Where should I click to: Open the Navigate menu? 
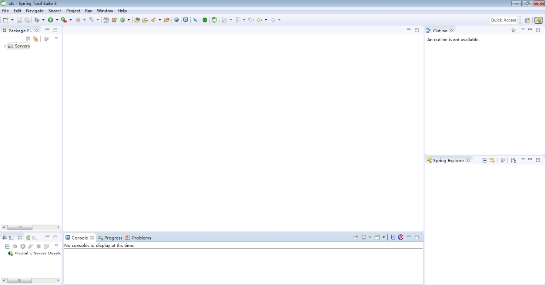[x=35, y=11]
